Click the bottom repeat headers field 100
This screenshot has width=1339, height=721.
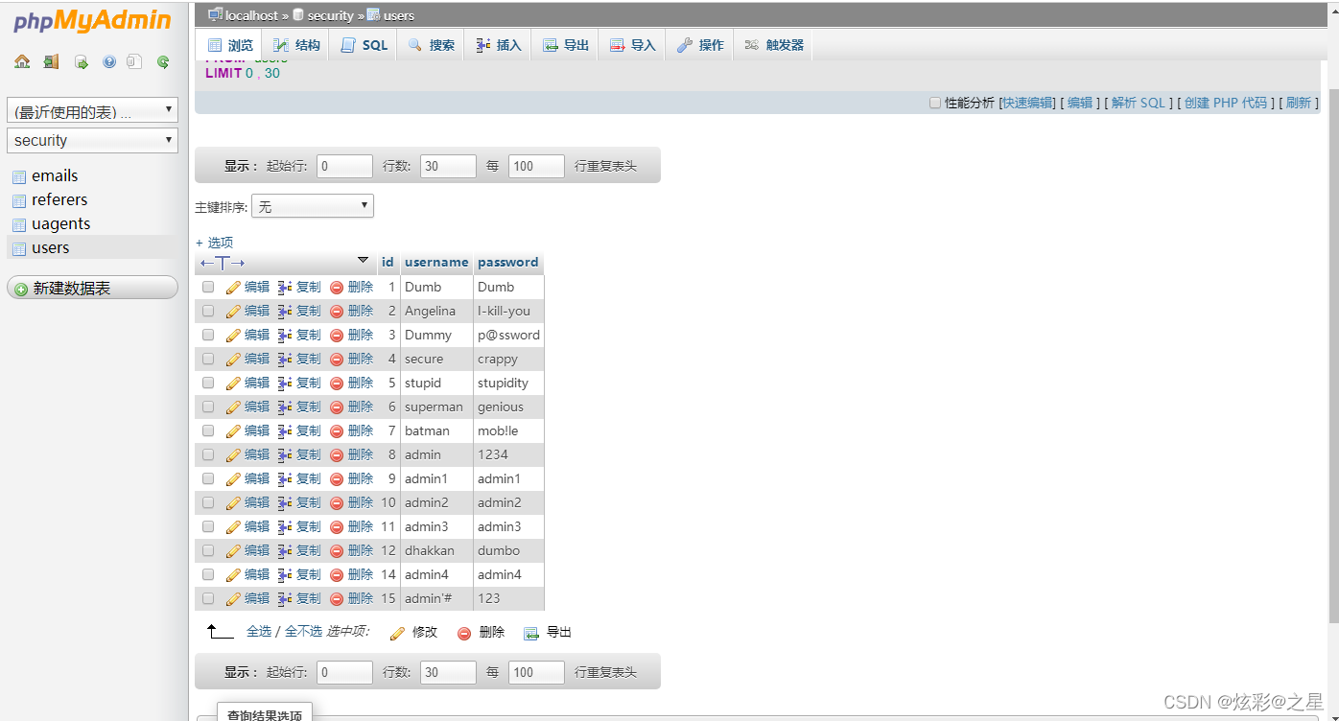(536, 672)
